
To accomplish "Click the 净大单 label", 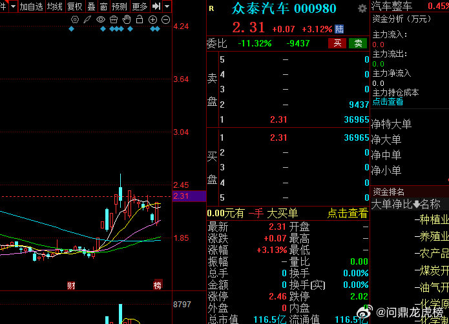I will tap(386, 139).
